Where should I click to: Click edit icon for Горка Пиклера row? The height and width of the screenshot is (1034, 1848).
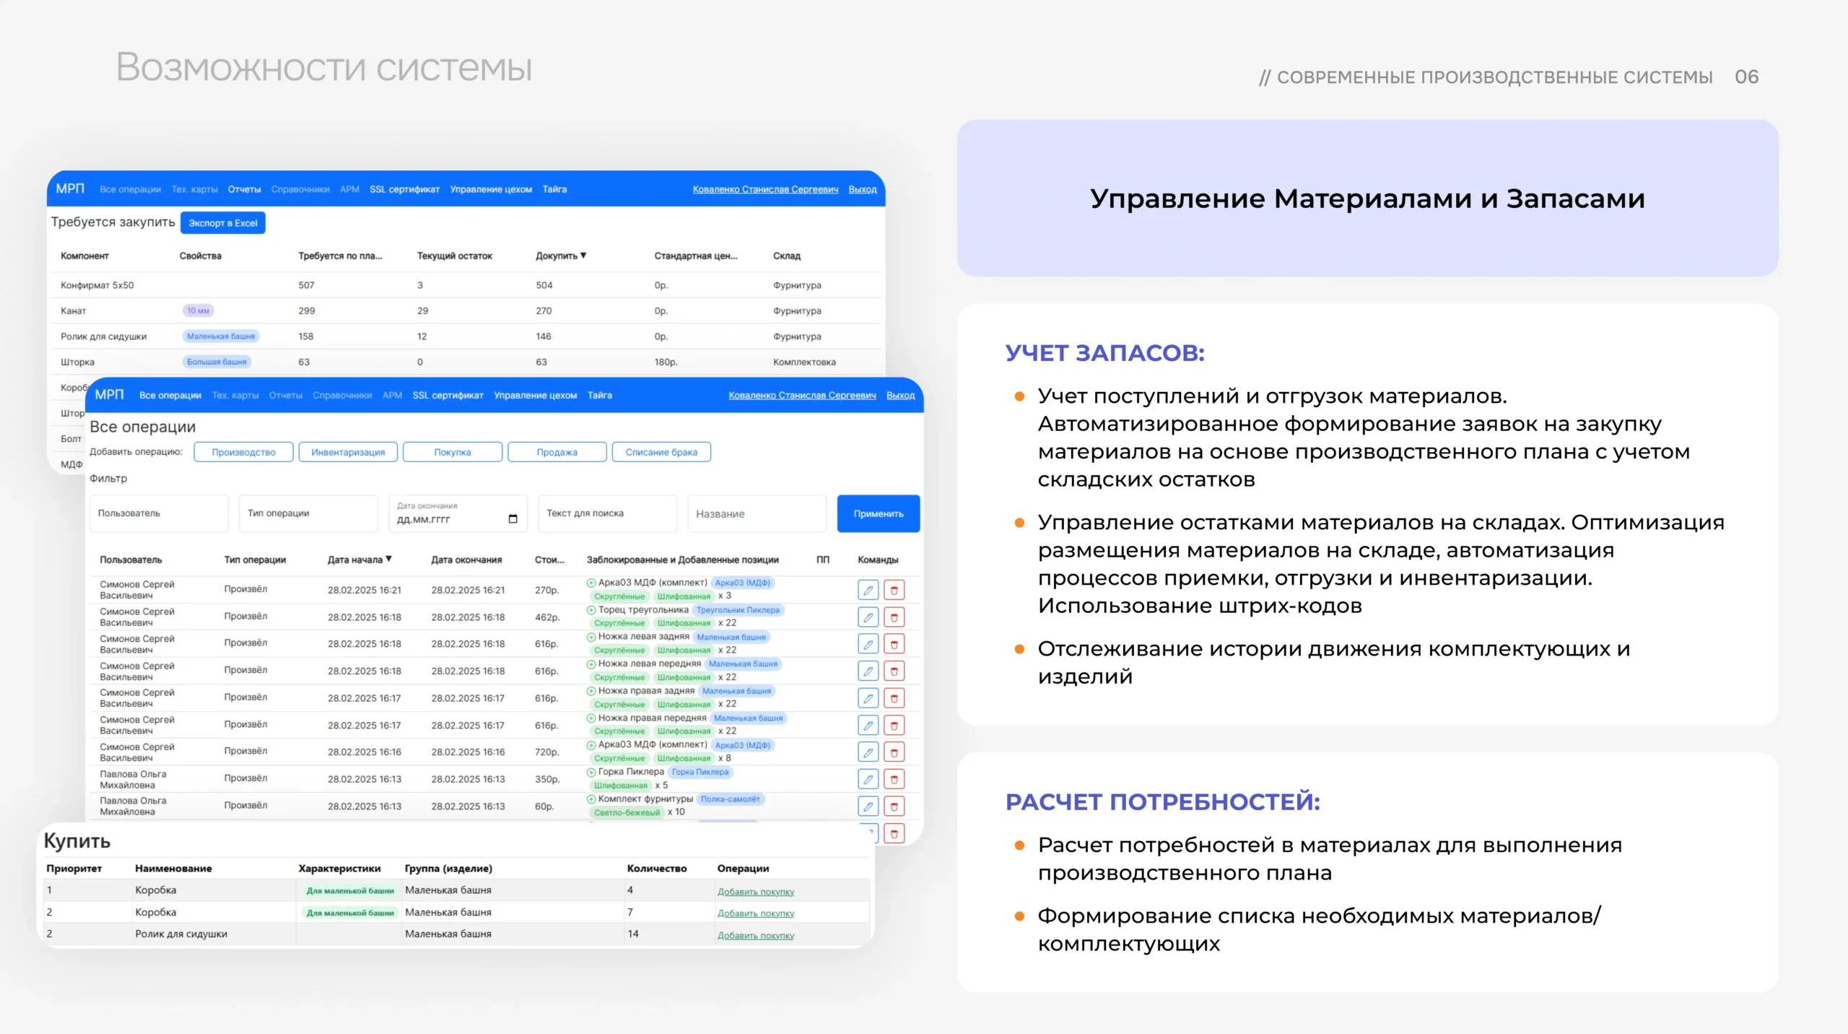pos(868,779)
